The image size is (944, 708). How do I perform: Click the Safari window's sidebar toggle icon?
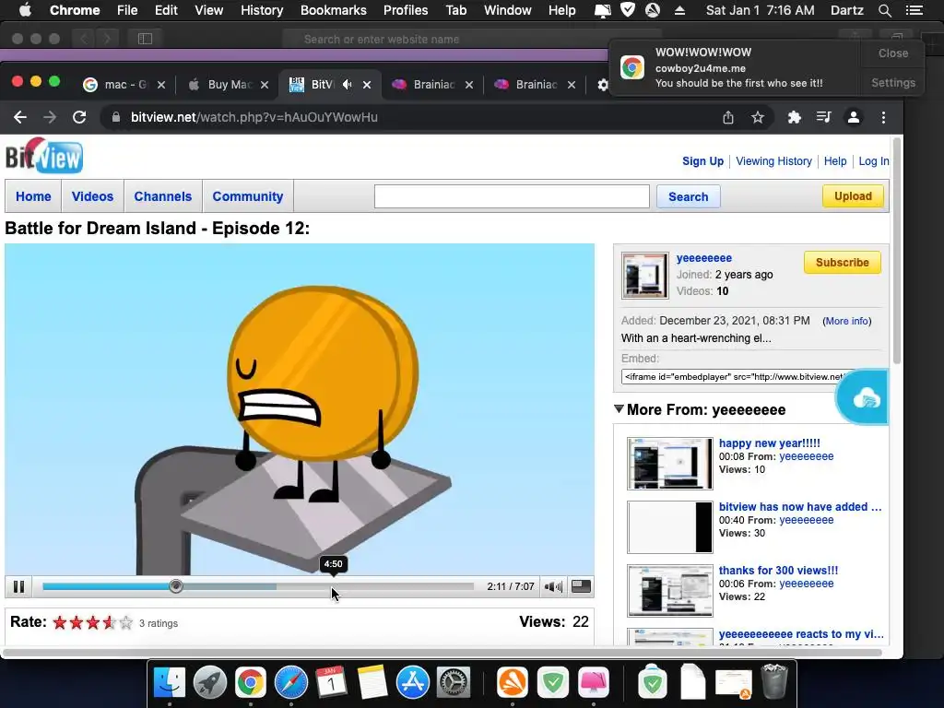(145, 39)
